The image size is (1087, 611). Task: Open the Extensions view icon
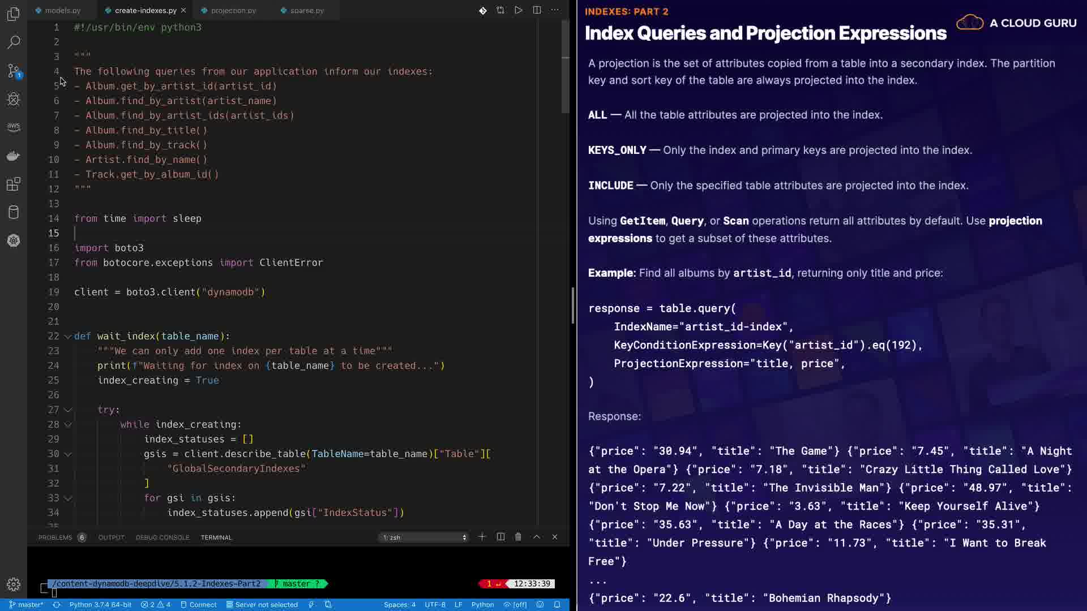click(x=14, y=184)
